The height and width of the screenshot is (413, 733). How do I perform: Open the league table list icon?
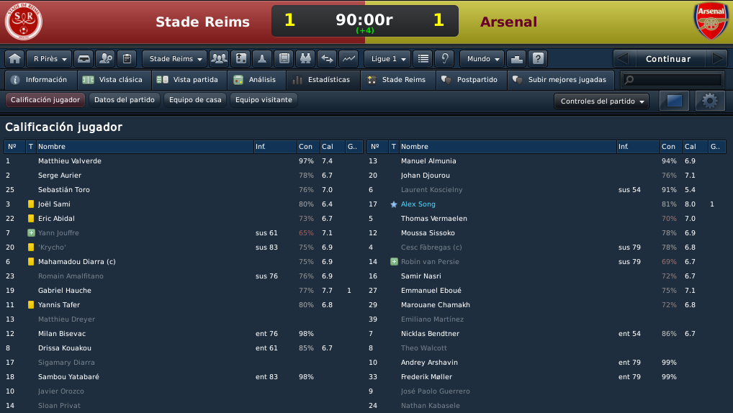click(423, 59)
